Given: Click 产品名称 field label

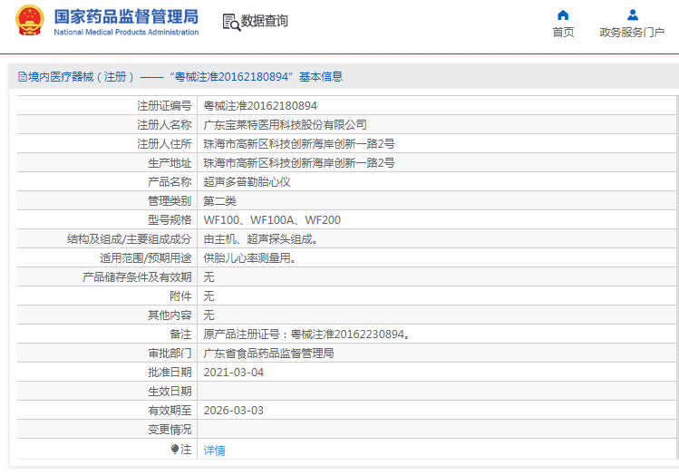Looking at the screenshot, I should pyautogui.click(x=170, y=182).
